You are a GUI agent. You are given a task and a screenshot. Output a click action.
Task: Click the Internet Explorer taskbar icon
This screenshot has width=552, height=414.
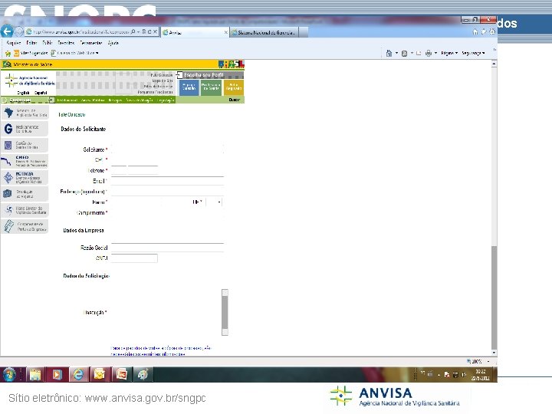[78, 374]
